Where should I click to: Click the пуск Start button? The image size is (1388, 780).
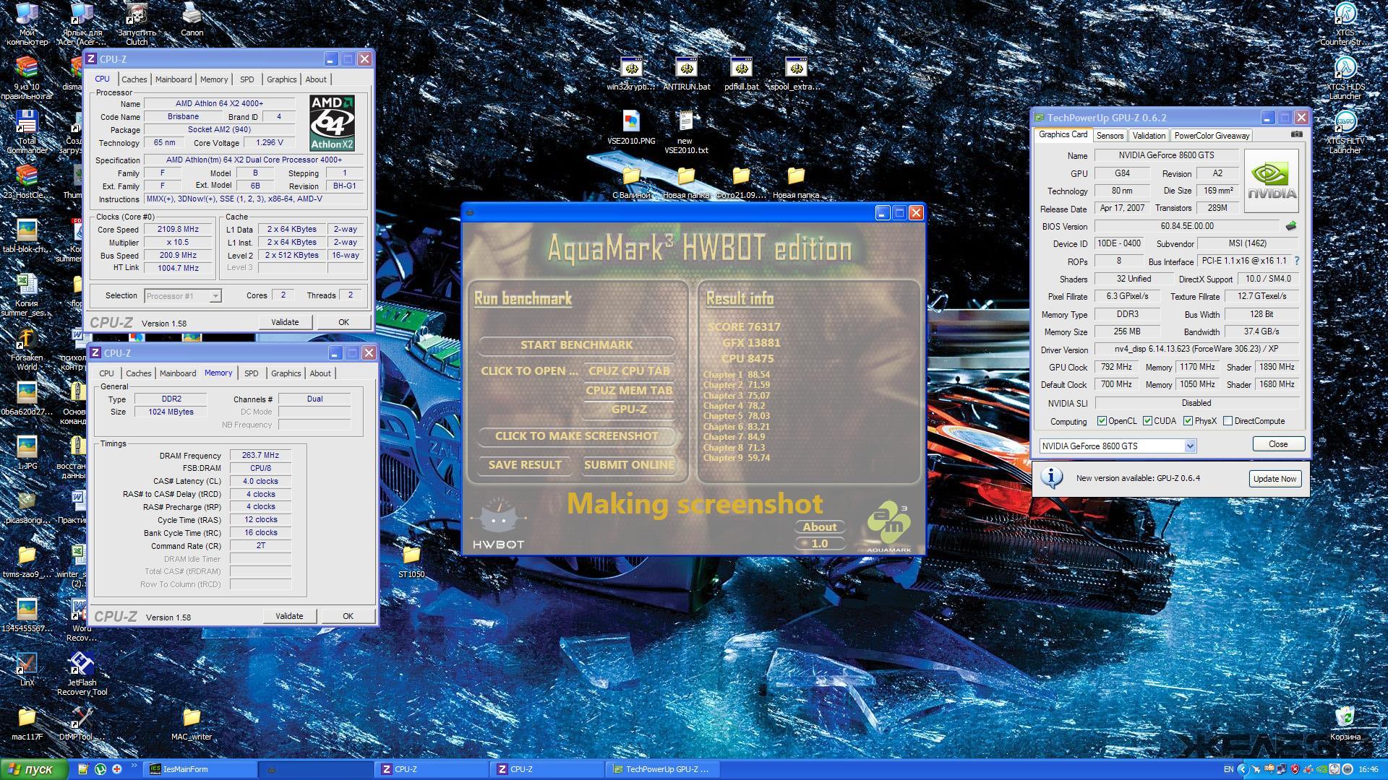tap(34, 769)
